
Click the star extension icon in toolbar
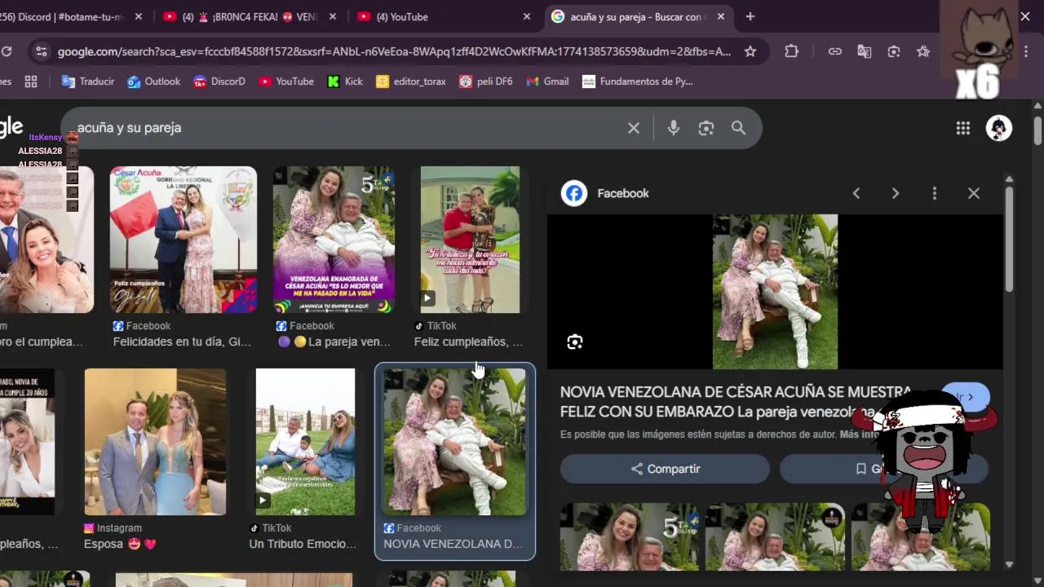923,51
